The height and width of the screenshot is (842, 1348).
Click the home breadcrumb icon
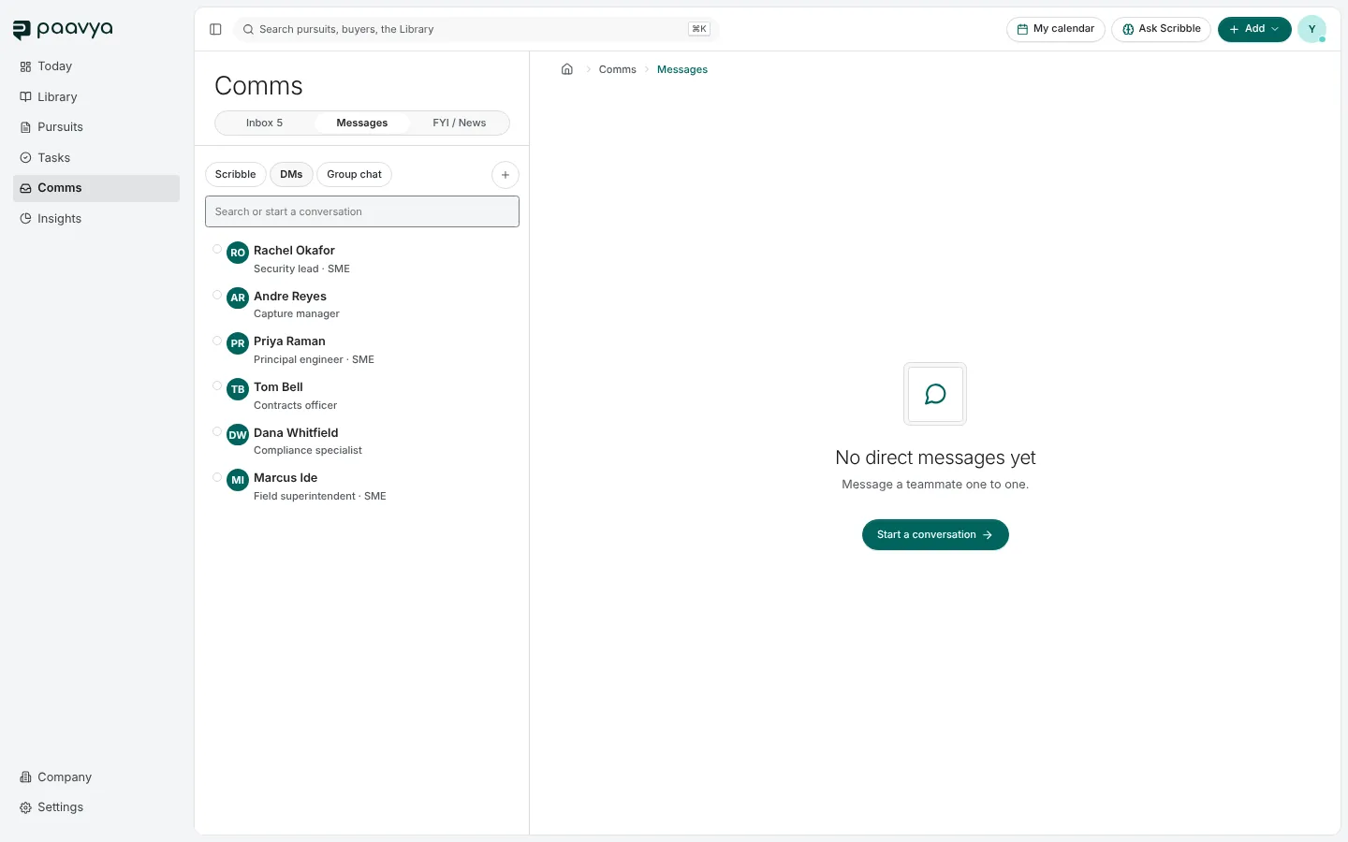(567, 69)
